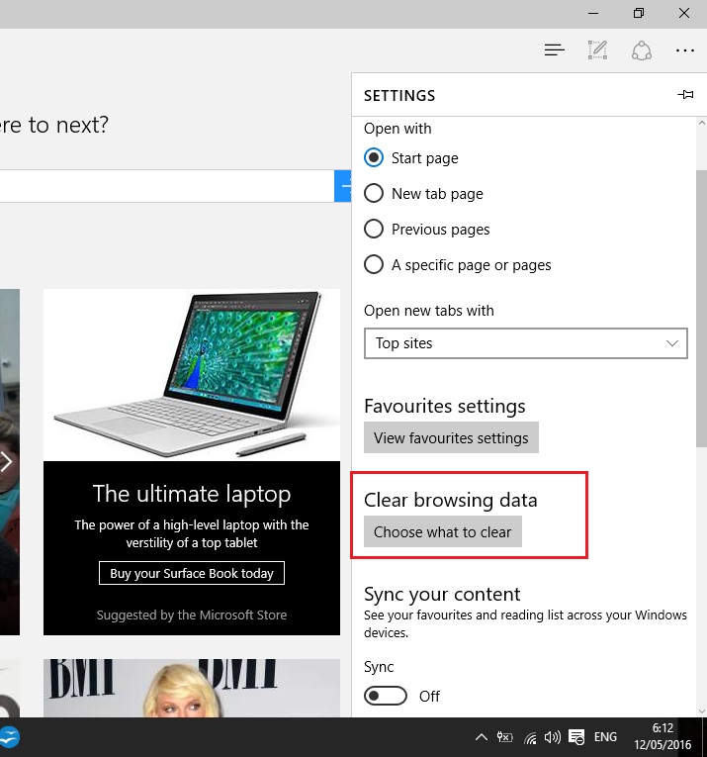This screenshot has height=757, width=707.
Task: Click Buy your Surface Book today
Action: (x=192, y=573)
